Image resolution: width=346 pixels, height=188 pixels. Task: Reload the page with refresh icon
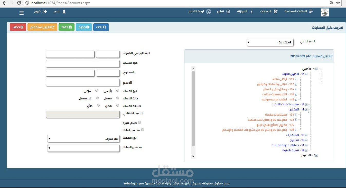click(x=19, y=3)
